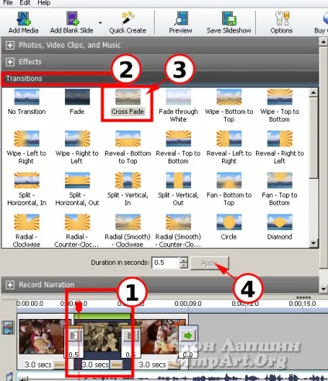Open the Add Blank Slide dropdown arrow
The width and height of the screenshot is (328, 381).
100,22
